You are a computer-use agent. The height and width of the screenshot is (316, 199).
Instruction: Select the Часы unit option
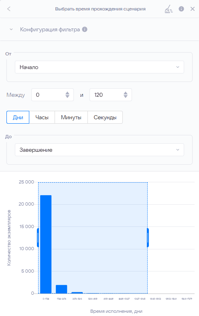pos(42,117)
